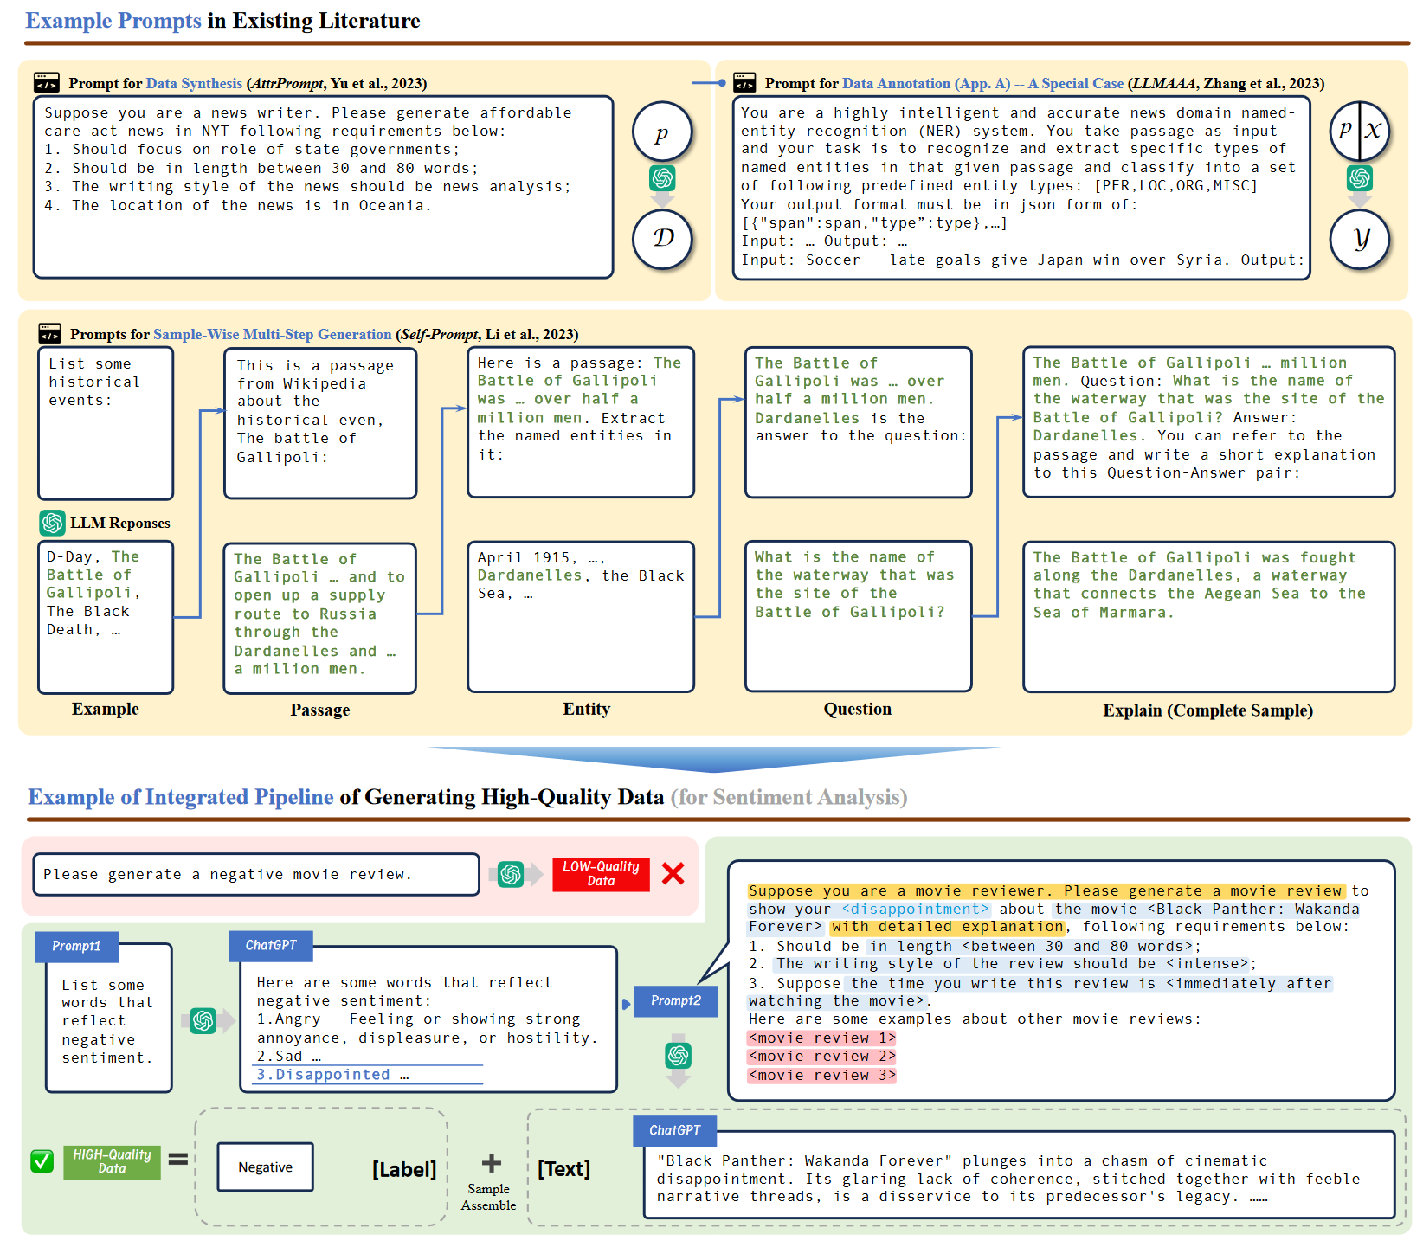Click the red LOW-Quality Data badge
The image size is (1423, 1247).
coord(601,874)
